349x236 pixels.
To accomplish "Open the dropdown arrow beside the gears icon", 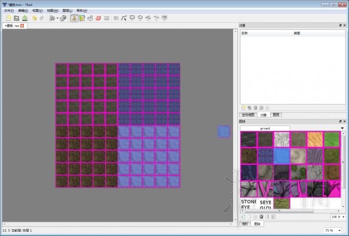I will coord(57,18).
